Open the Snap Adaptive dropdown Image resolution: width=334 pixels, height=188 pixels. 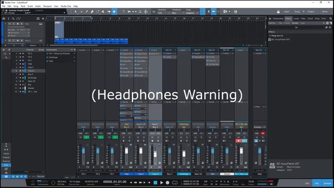click(193, 13)
